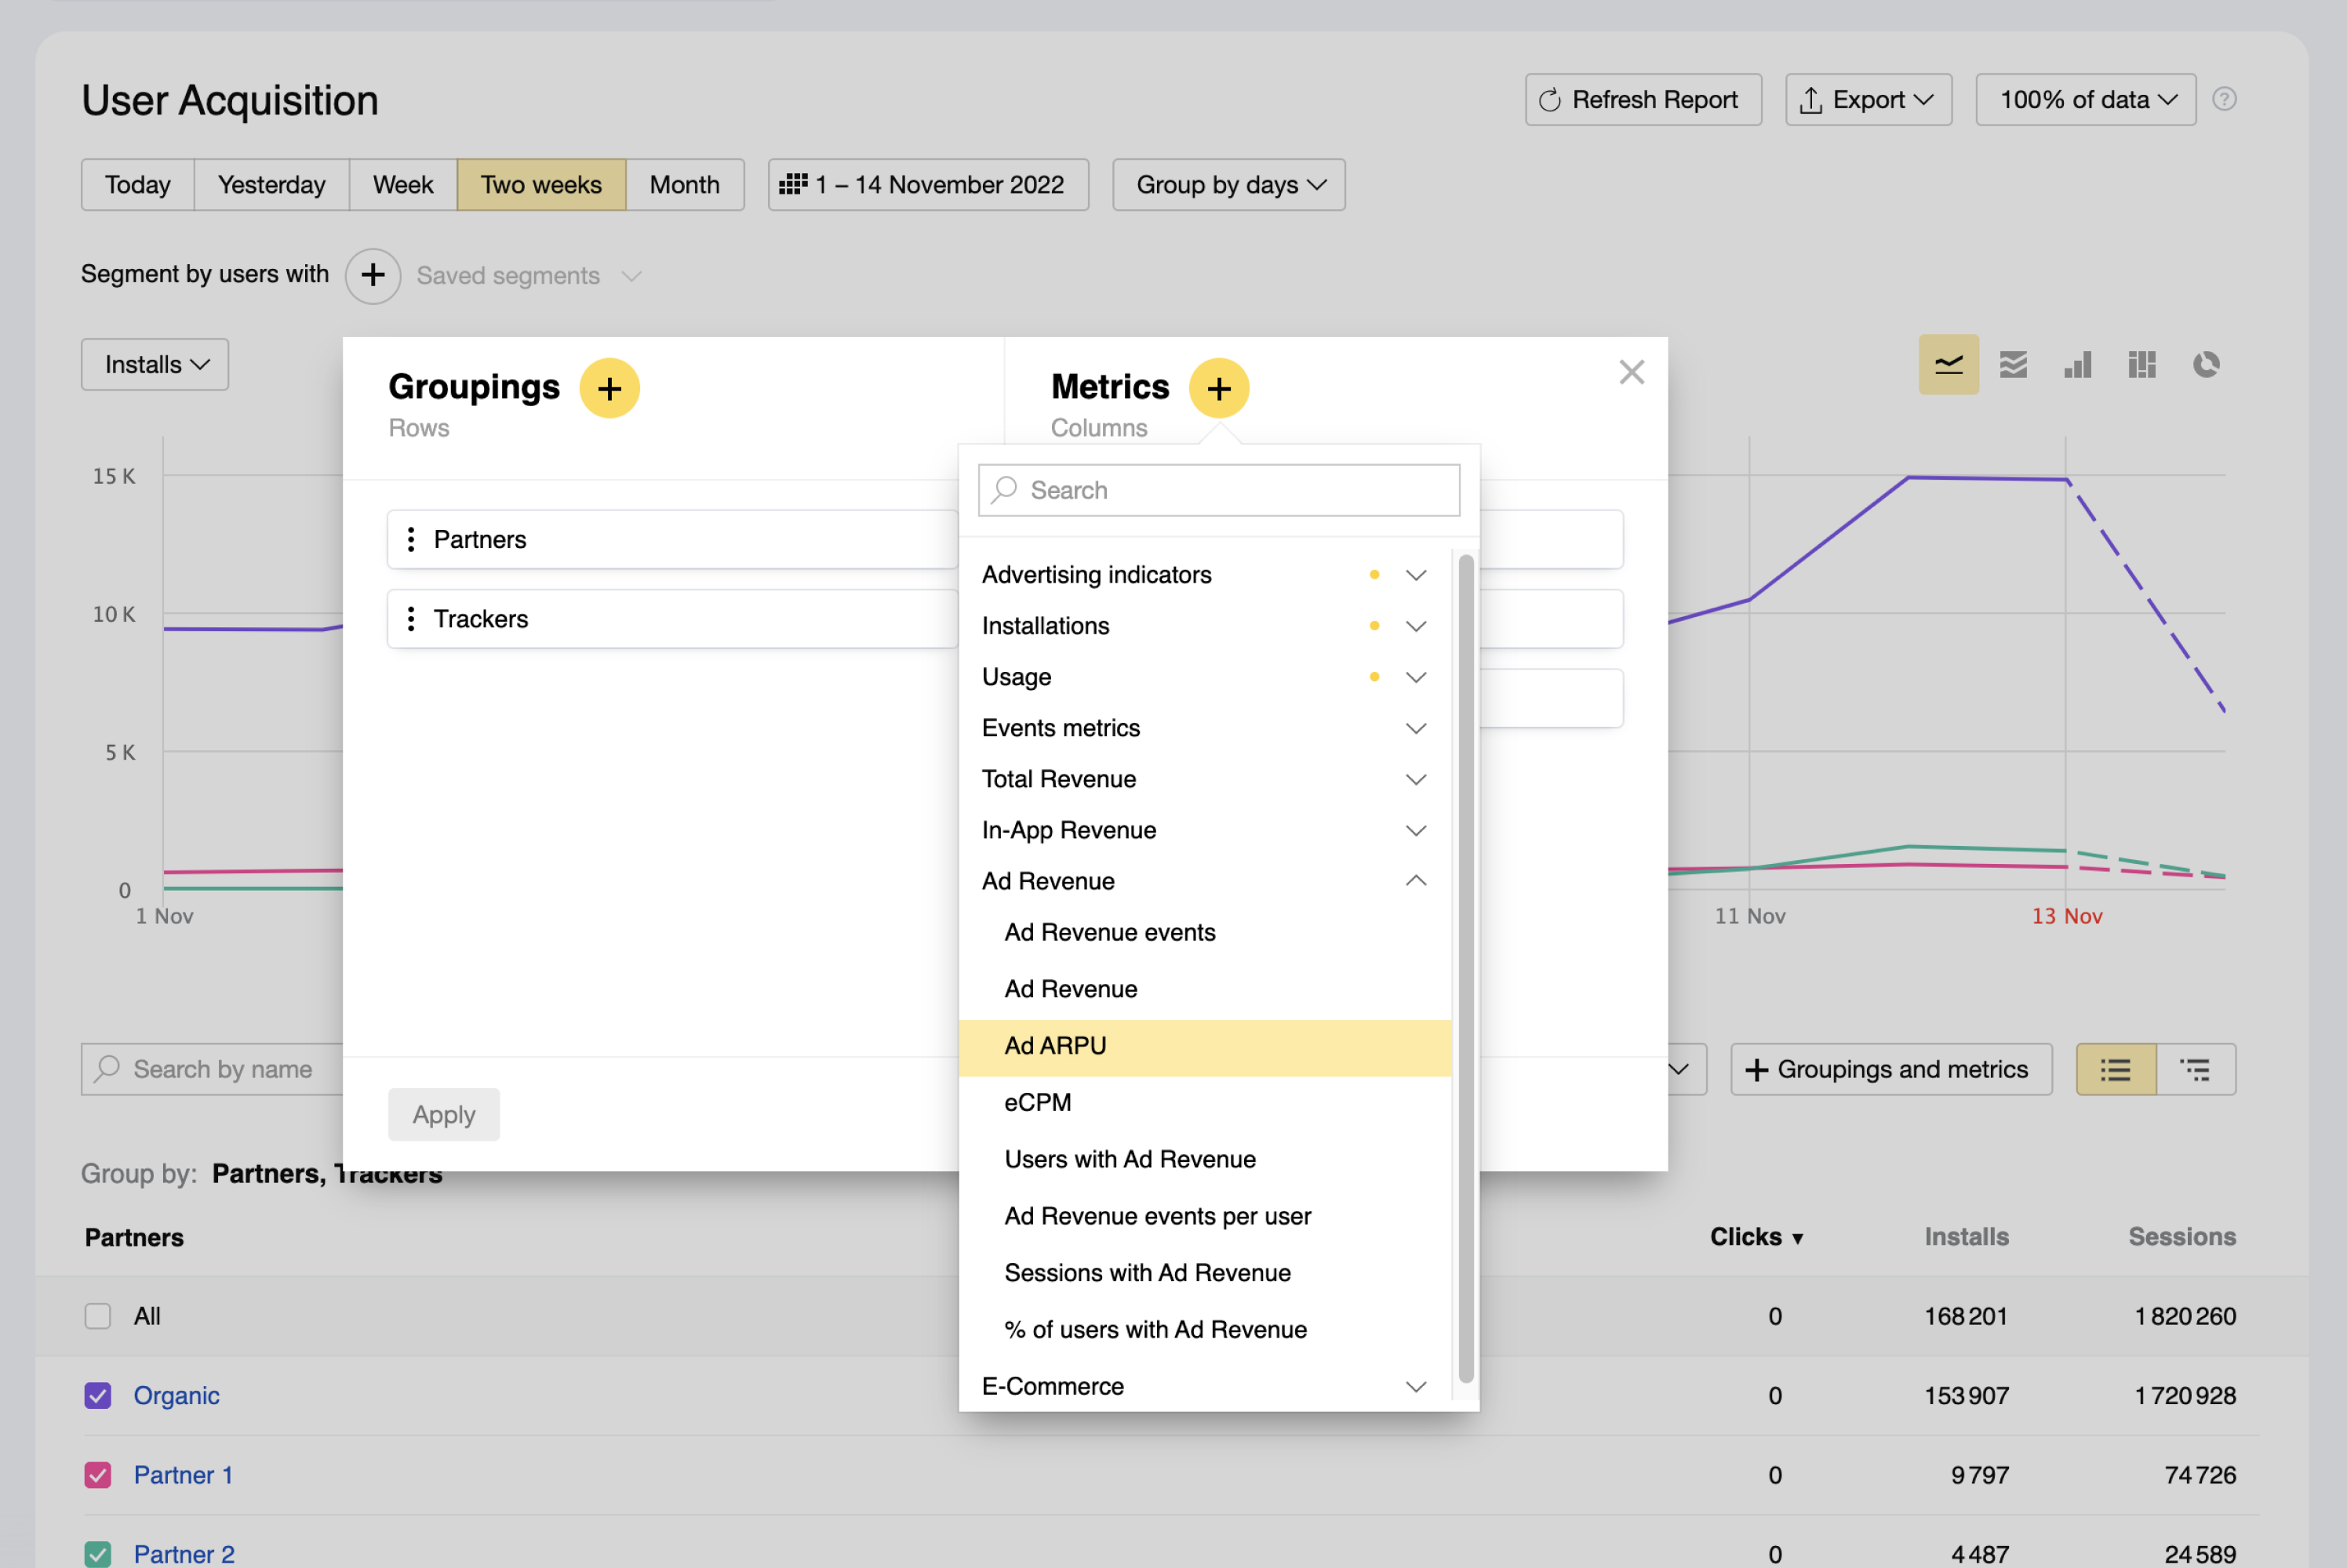The width and height of the screenshot is (2347, 1568).
Task: Toggle the Partner 1 checkbox off
Action: (97, 1475)
